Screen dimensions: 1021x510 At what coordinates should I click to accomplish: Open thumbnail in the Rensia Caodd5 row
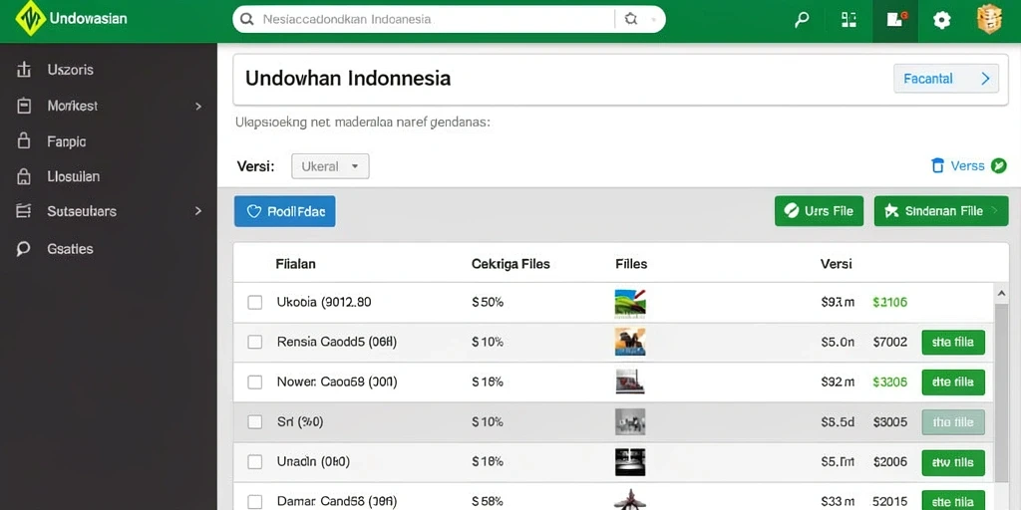[630, 342]
